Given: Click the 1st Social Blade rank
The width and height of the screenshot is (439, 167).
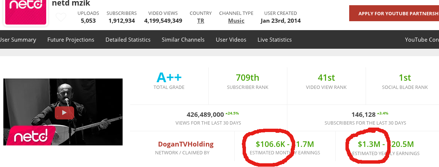Looking at the screenshot, I should (405, 77).
